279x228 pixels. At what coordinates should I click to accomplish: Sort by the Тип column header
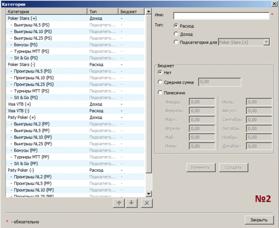103,12
